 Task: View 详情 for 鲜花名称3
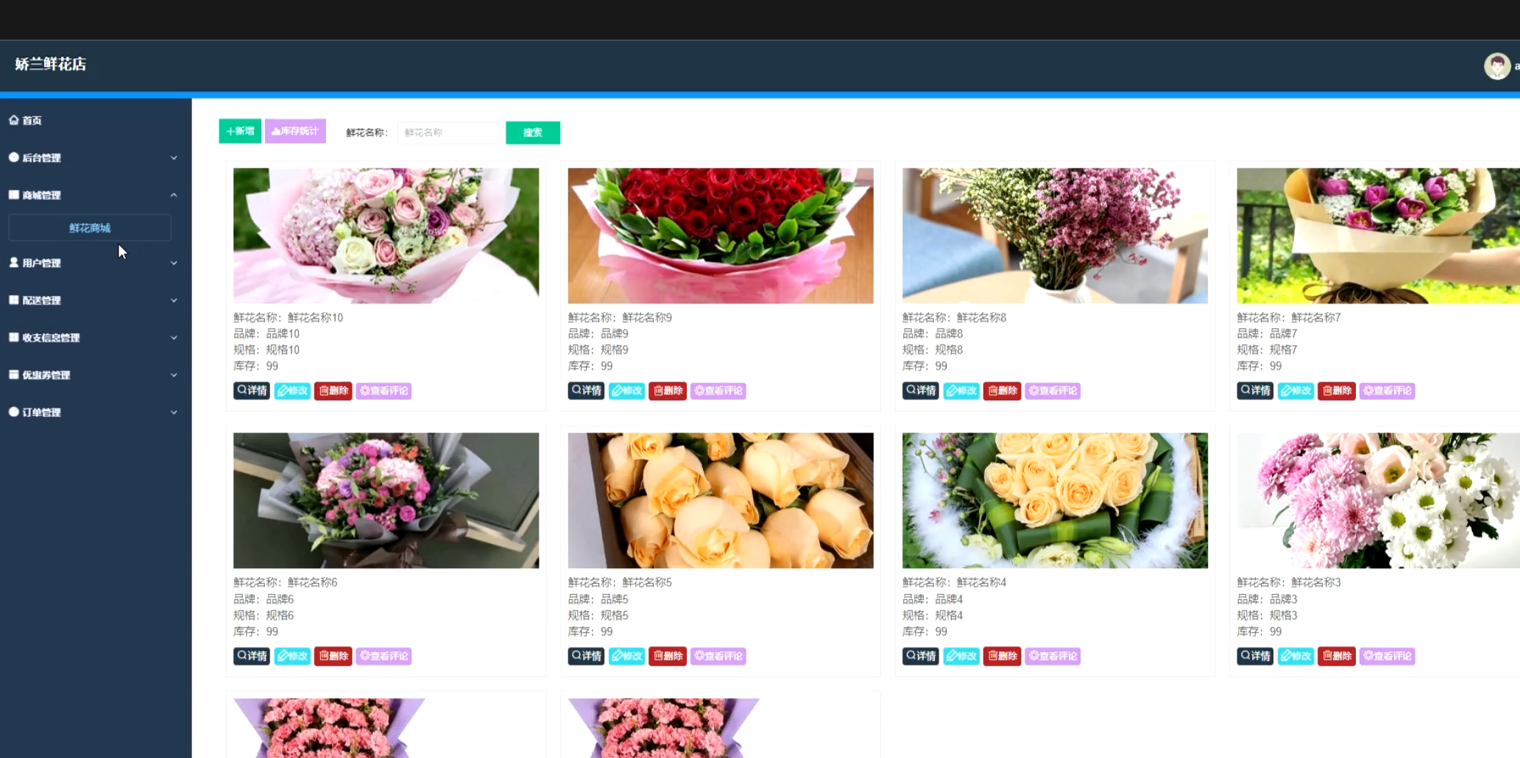[1255, 656]
